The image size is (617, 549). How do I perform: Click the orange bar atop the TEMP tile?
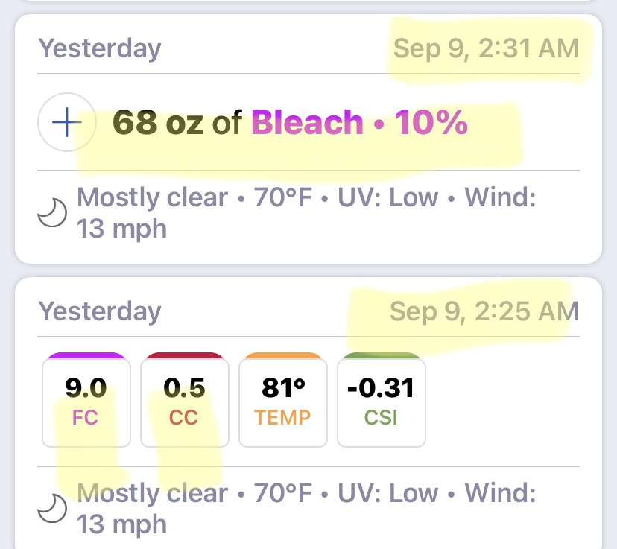click(x=283, y=355)
